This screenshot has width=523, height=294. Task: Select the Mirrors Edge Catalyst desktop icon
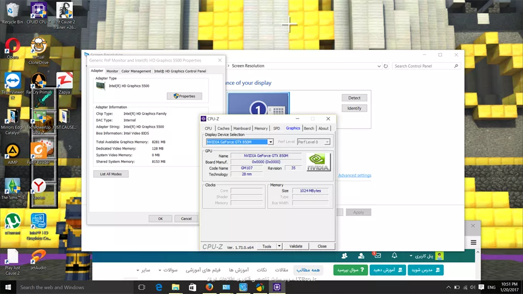pos(13,121)
